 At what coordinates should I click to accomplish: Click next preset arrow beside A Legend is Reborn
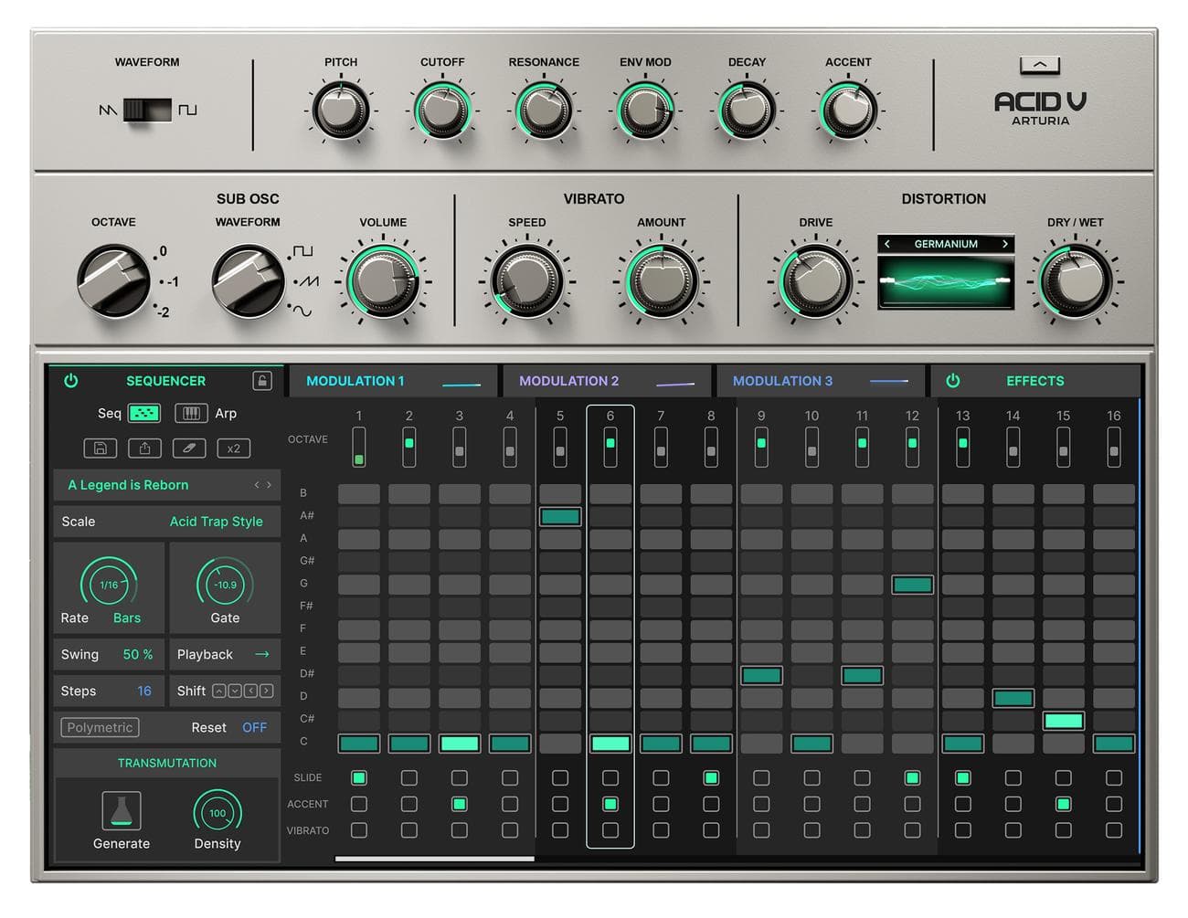[268, 485]
